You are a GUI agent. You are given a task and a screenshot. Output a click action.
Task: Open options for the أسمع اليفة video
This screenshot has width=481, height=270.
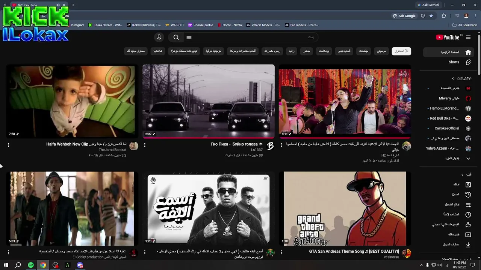(x=145, y=252)
